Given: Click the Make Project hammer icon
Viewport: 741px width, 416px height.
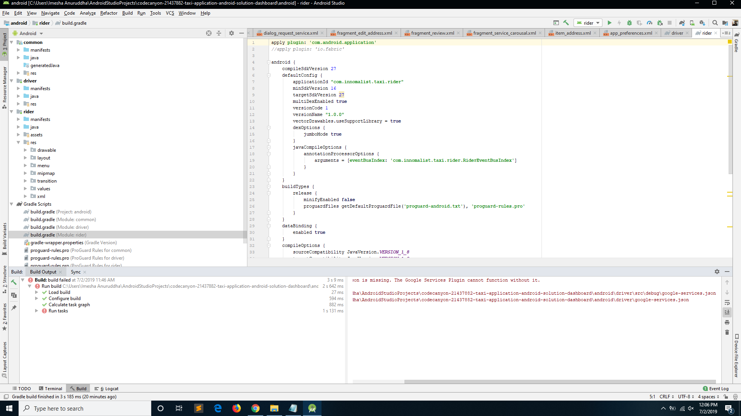Looking at the screenshot, I should (x=566, y=23).
